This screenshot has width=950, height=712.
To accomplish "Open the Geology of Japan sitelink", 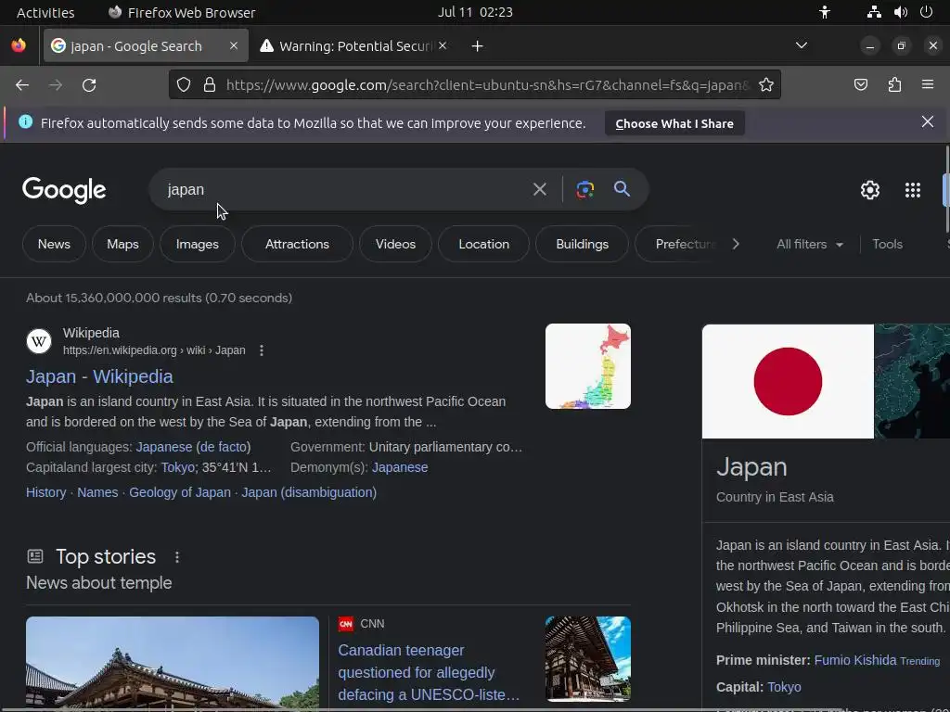I will [x=180, y=492].
